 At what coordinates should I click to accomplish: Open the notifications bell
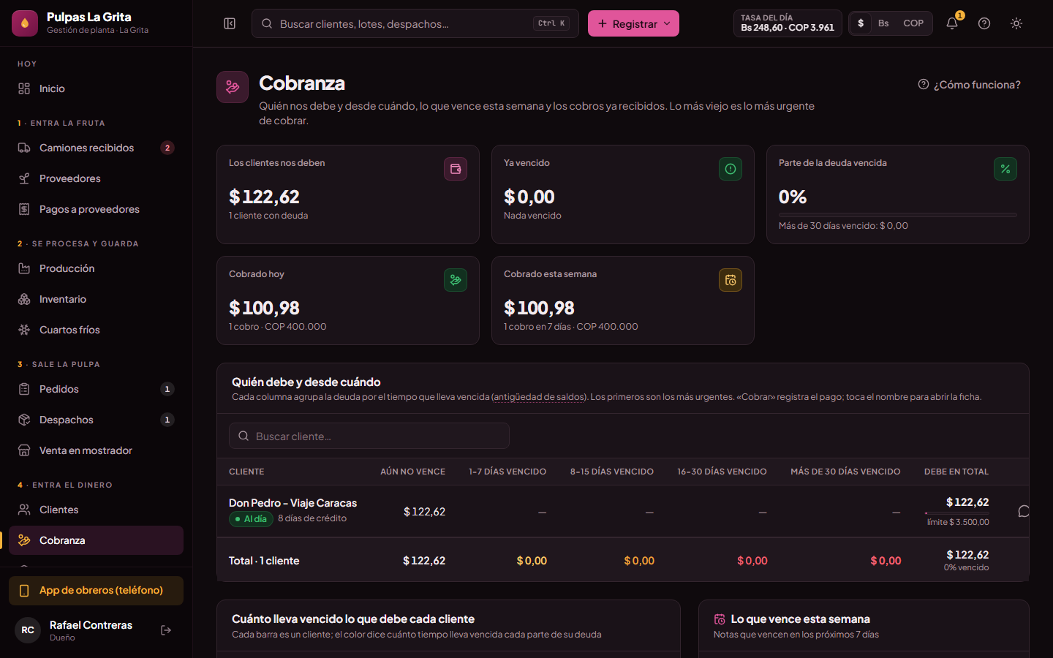tap(952, 23)
